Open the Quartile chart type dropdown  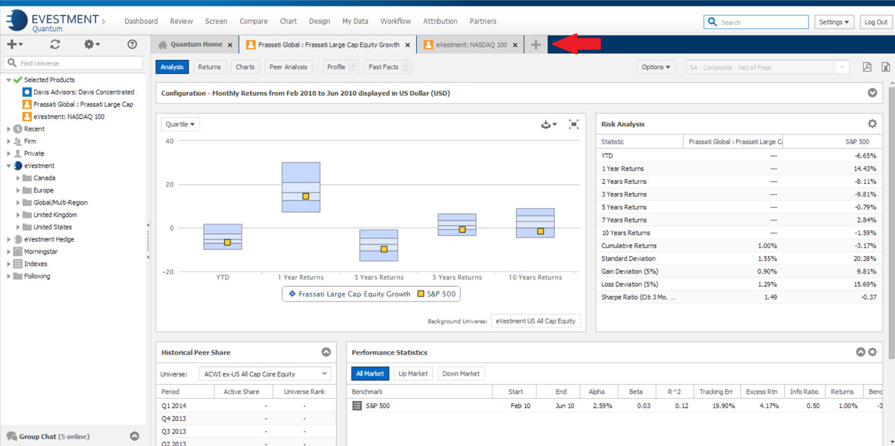[x=180, y=124]
